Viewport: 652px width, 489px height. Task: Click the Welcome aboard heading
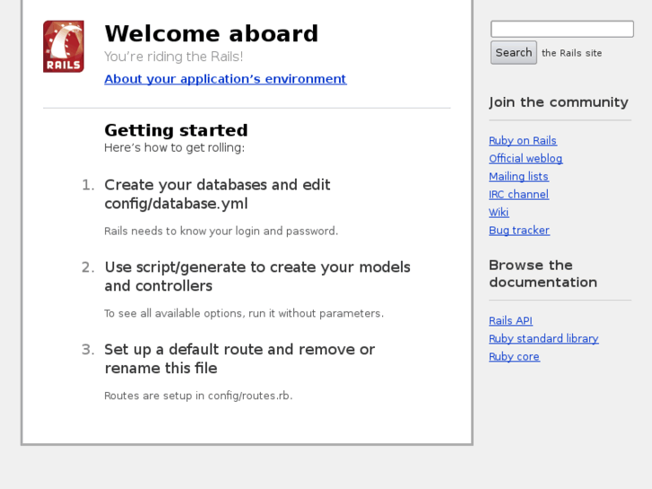[212, 34]
